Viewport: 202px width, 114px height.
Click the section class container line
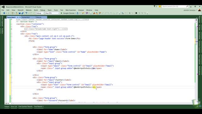tap(30, 24)
